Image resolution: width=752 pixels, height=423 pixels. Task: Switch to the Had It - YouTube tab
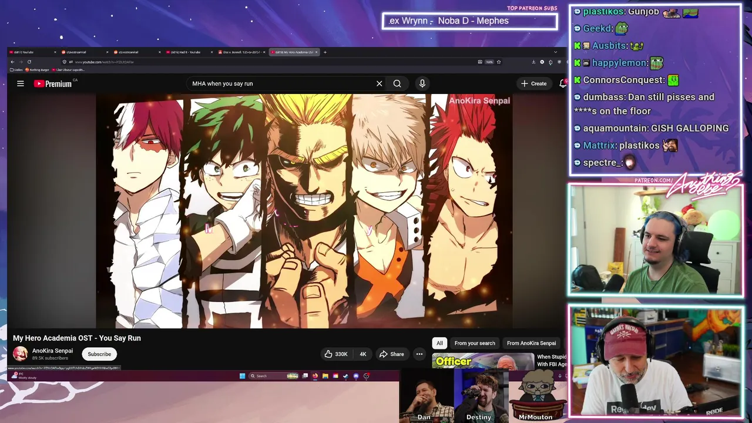click(x=190, y=52)
